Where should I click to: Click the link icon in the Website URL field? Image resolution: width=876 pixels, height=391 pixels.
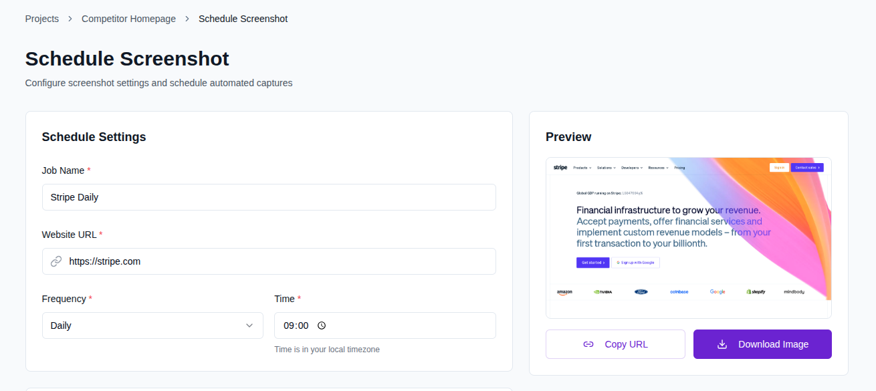pyautogui.click(x=56, y=261)
